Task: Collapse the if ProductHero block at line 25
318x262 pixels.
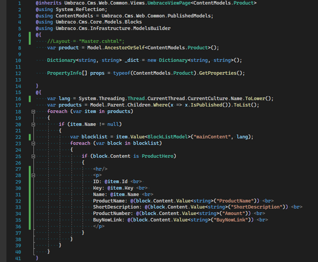Action: [x=34, y=156]
